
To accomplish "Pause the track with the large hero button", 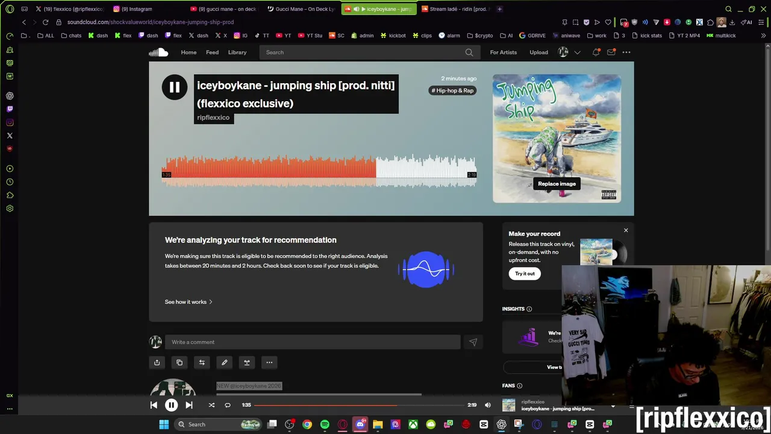I will point(175,87).
